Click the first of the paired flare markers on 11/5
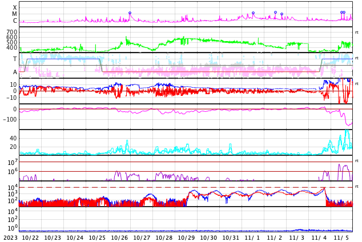Image resolution: width=362 pixels, height=242 pixels. point(341,12)
